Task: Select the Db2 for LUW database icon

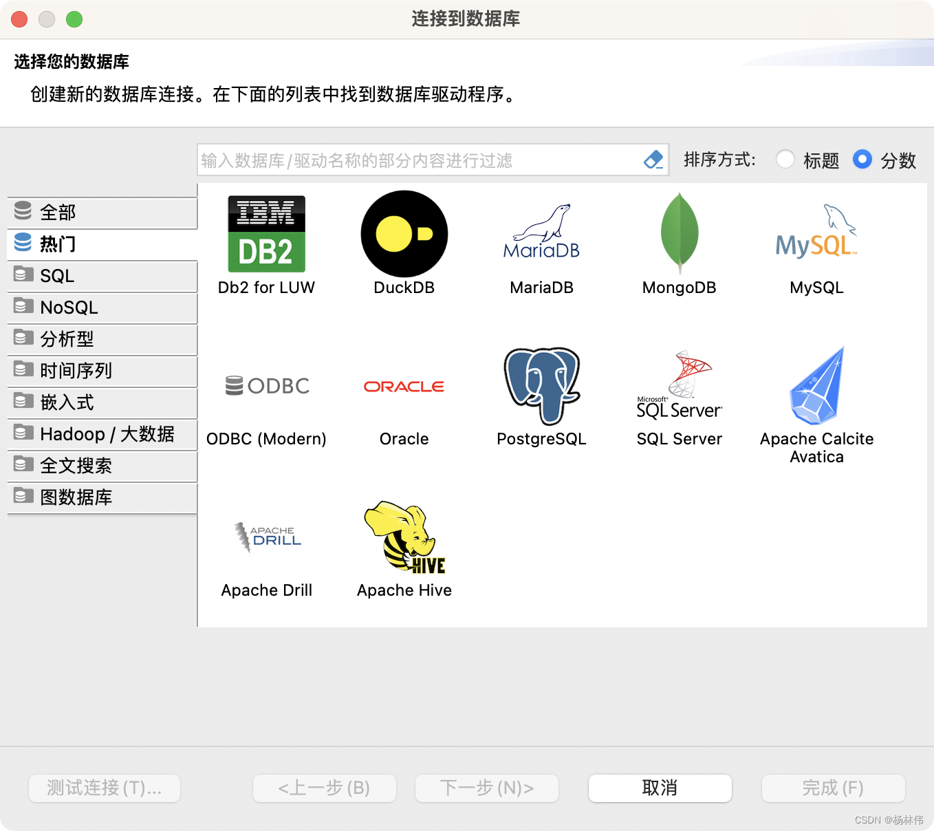Action: pos(267,234)
